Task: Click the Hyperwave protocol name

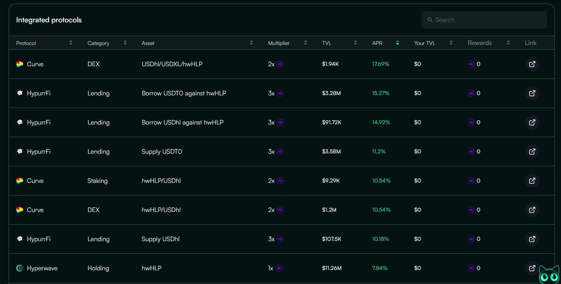Action: 42,268
